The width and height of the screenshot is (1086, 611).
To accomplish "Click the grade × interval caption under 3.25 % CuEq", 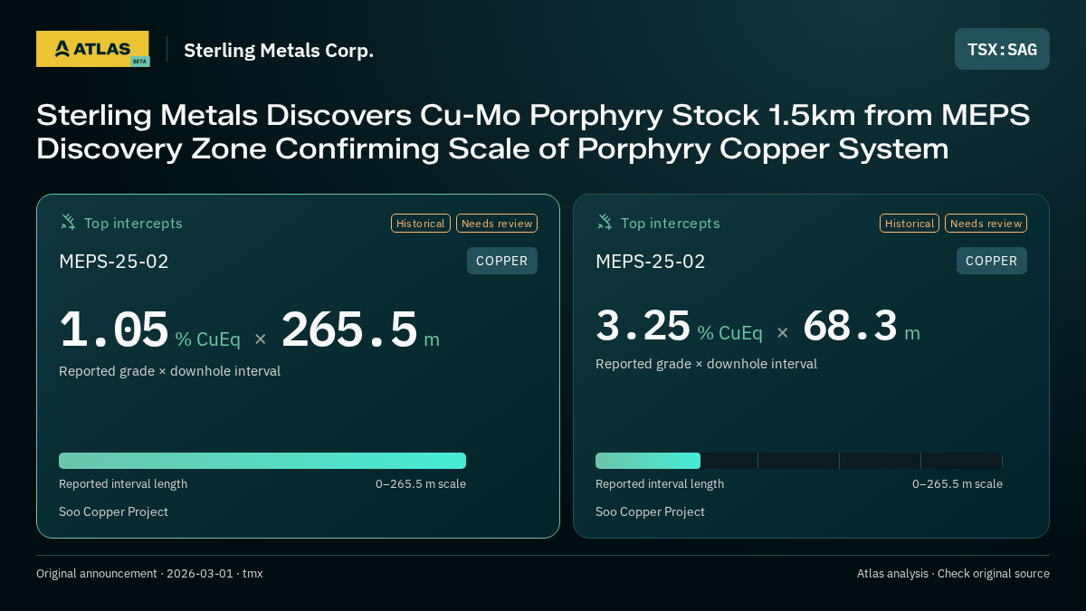I will (x=706, y=364).
